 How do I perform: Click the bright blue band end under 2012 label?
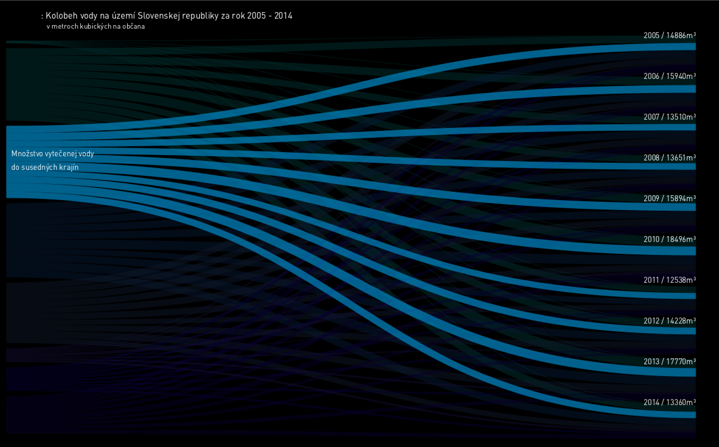tap(689, 331)
